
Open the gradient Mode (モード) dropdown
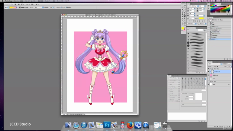[x=39, y=7]
